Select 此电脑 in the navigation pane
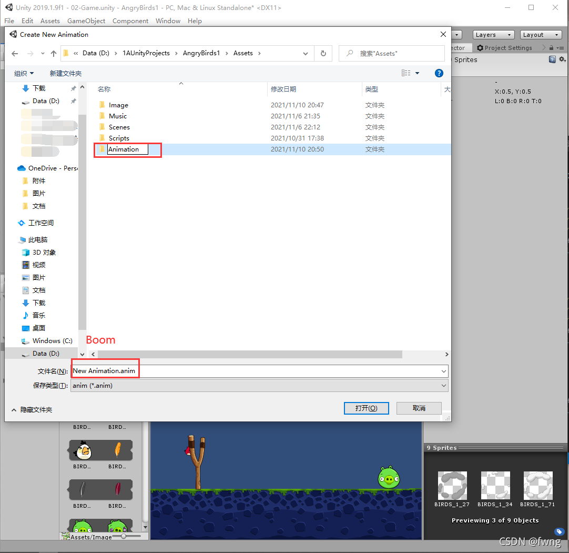Image resolution: width=569 pixels, height=553 pixels. 33,239
